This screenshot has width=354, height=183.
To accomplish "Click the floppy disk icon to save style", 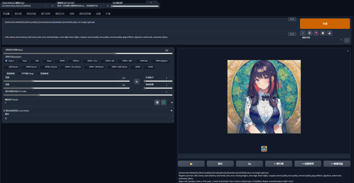I will point(329,33).
